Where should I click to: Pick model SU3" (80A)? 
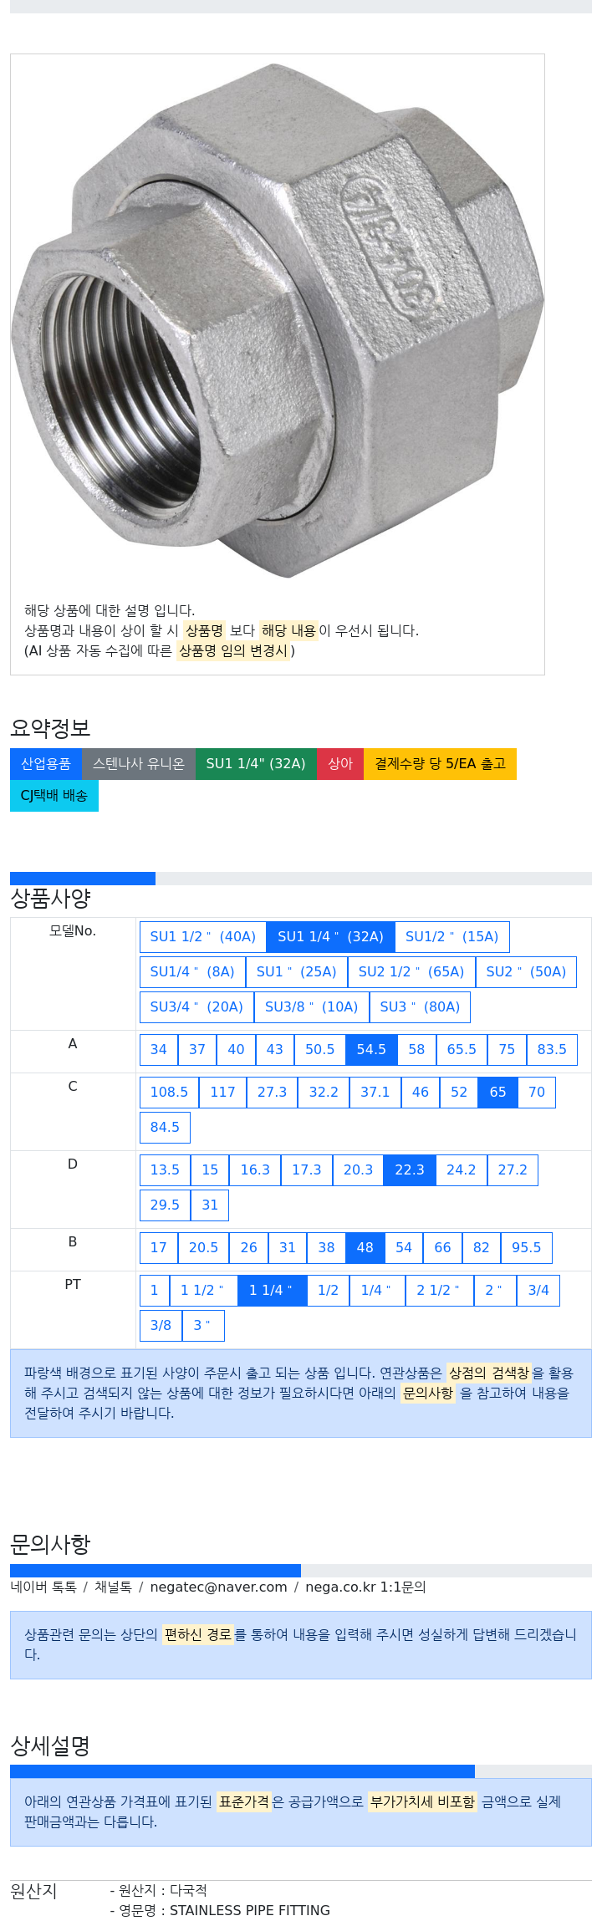point(420,1006)
